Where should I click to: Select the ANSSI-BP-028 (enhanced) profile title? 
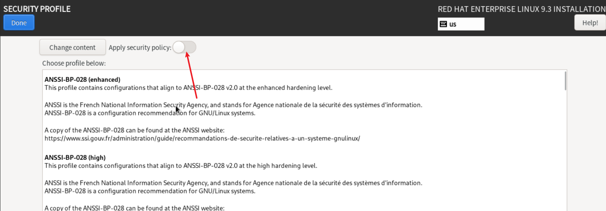82,80
